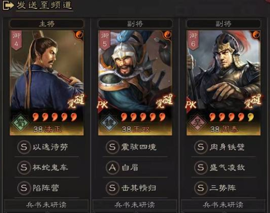The image size is (270, 213).
Task: Click the 主将 header label
Action: click(47, 24)
